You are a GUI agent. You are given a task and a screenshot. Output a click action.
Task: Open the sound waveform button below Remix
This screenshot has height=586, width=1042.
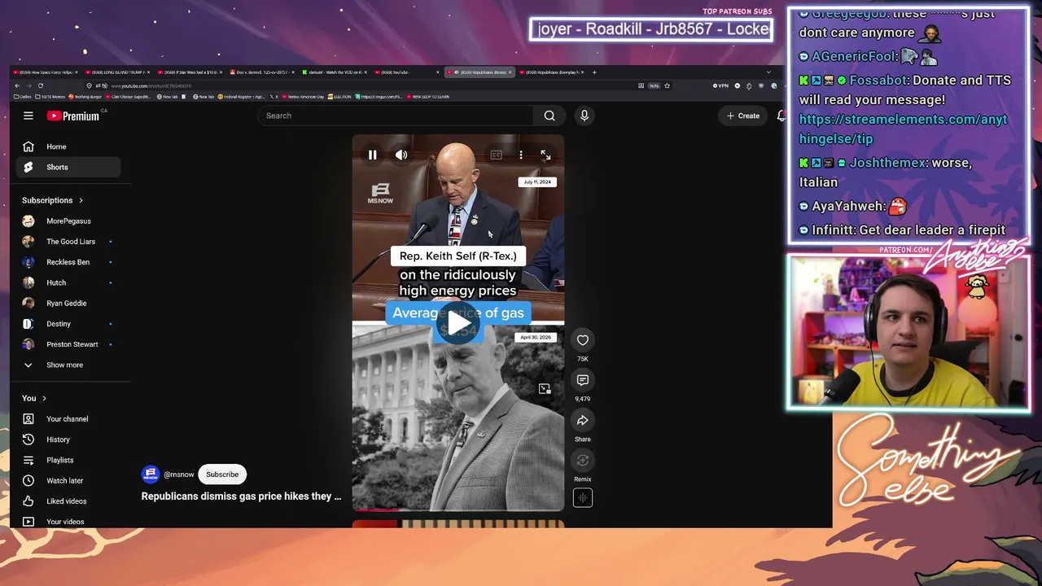coord(583,497)
